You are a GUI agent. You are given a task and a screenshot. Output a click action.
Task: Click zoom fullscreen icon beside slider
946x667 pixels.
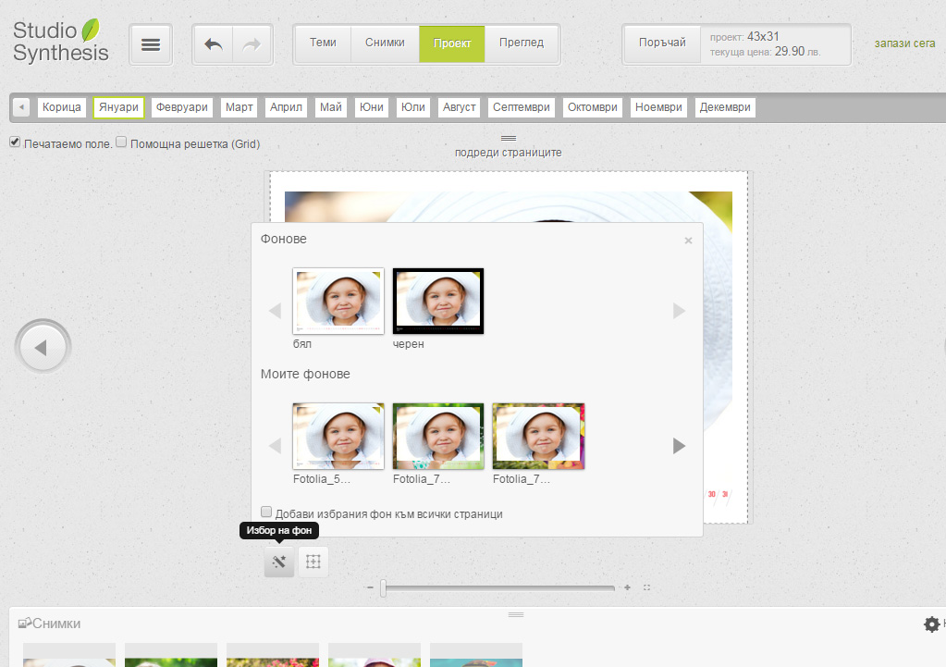click(x=646, y=587)
